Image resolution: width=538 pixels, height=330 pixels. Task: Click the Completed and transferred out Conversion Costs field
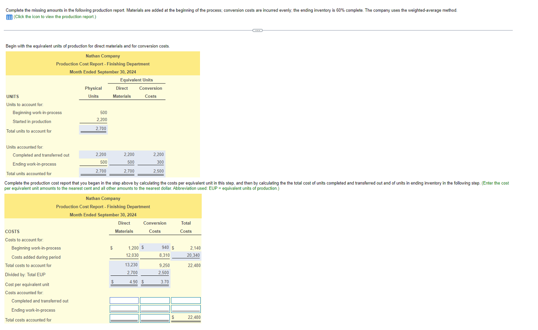pyautogui.click(x=154, y=300)
